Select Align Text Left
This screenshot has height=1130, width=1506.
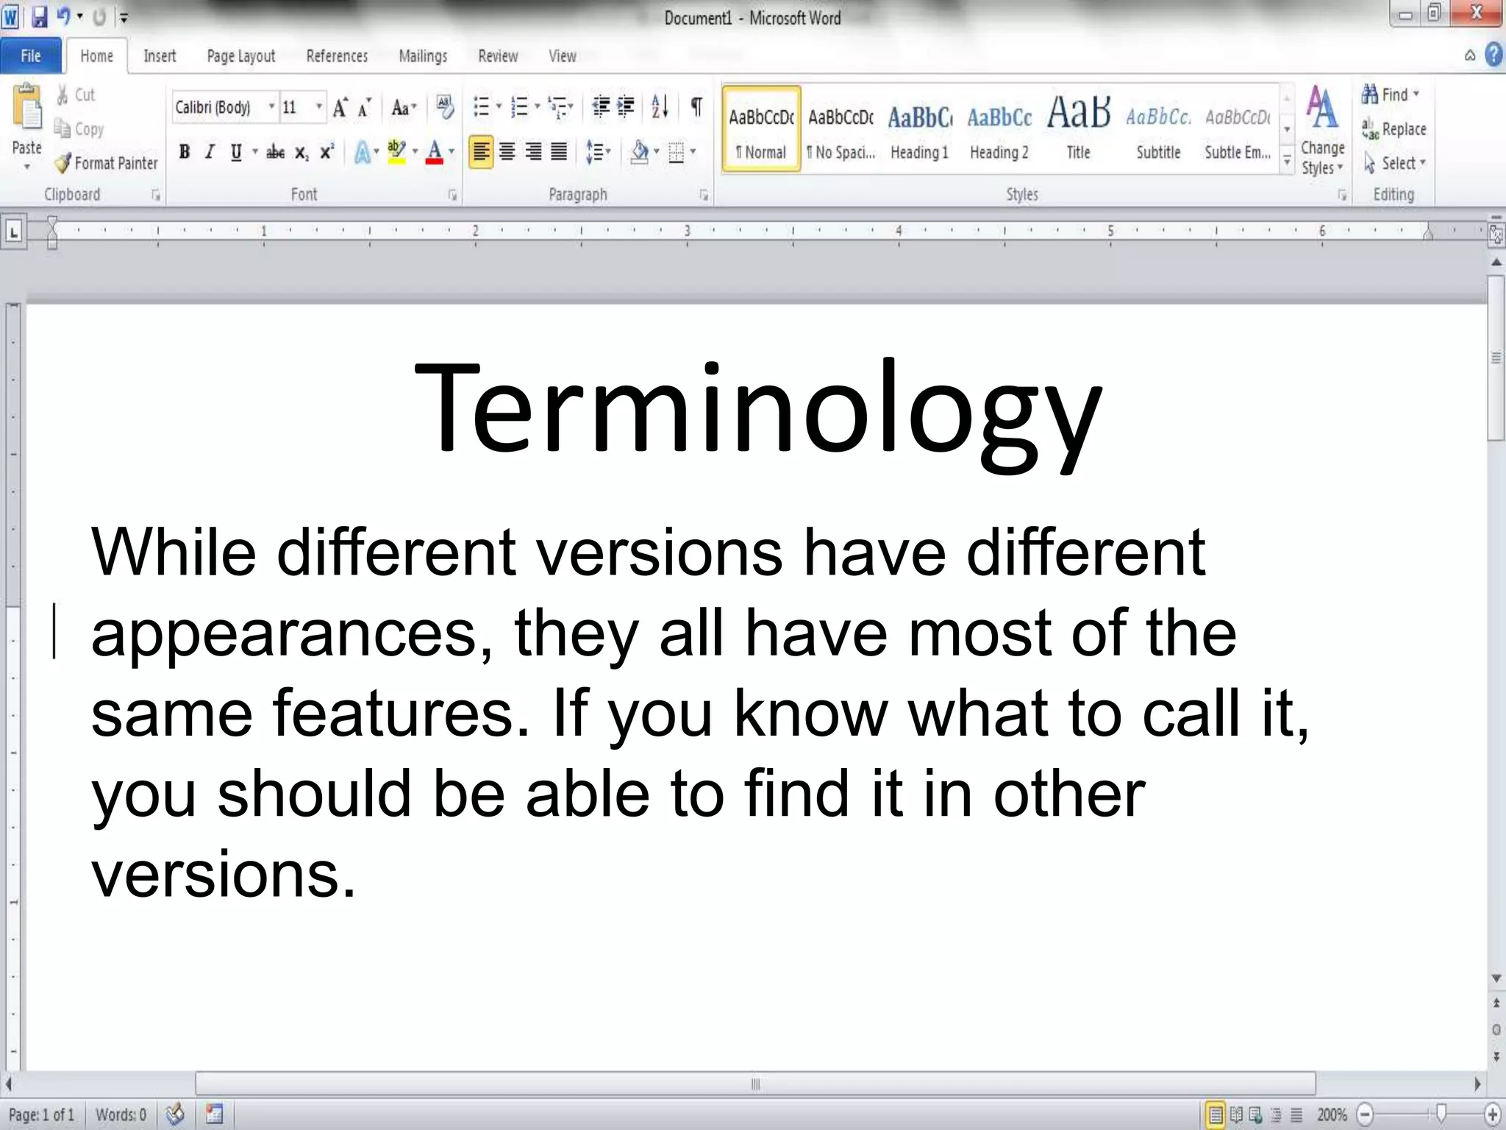click(x=481, y=152)
